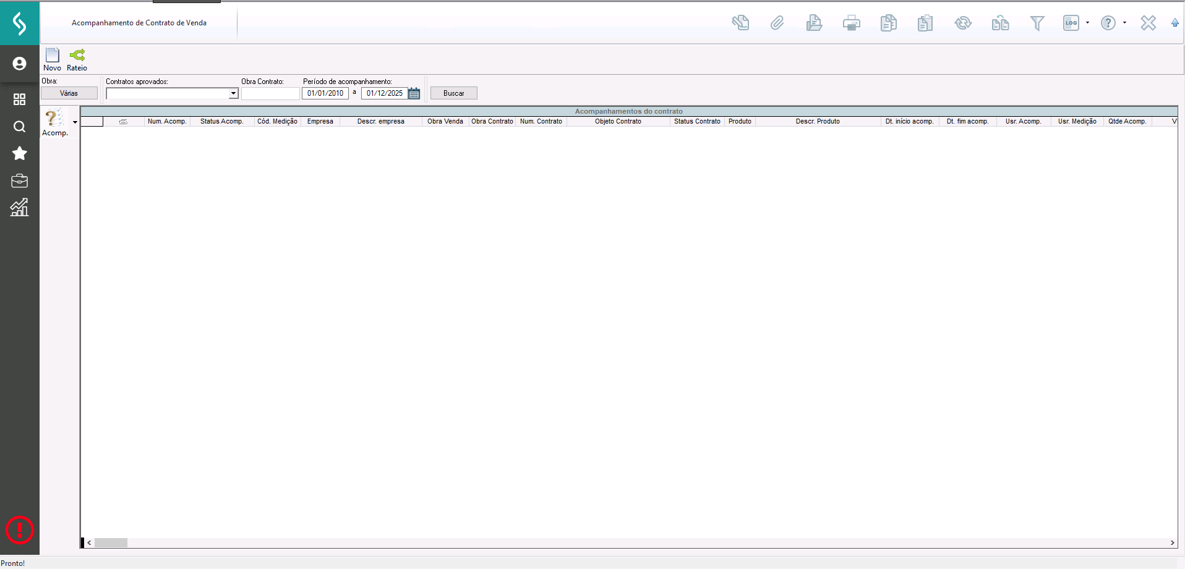1185x569 pixels.
Task: Open the Contratos aprovados combo box
Action: pos(172,93)
